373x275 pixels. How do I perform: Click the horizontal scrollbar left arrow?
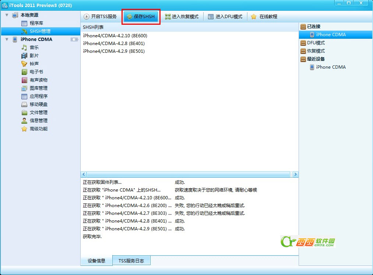pyautogui.click(x=84, y=174)
